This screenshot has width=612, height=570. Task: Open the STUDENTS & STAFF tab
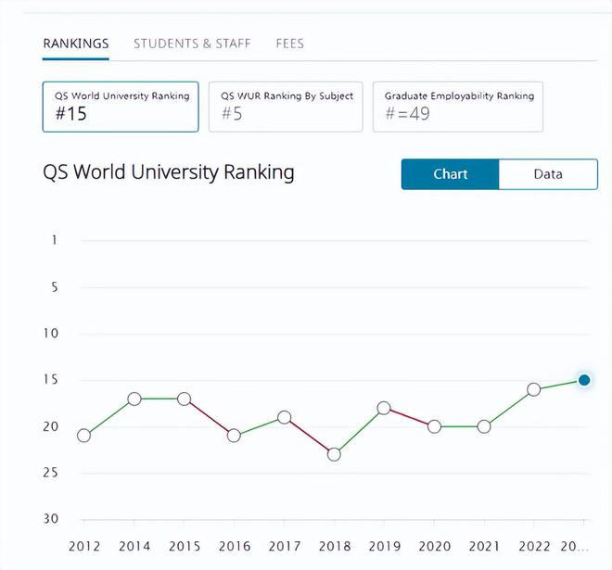tap(192, 44)
